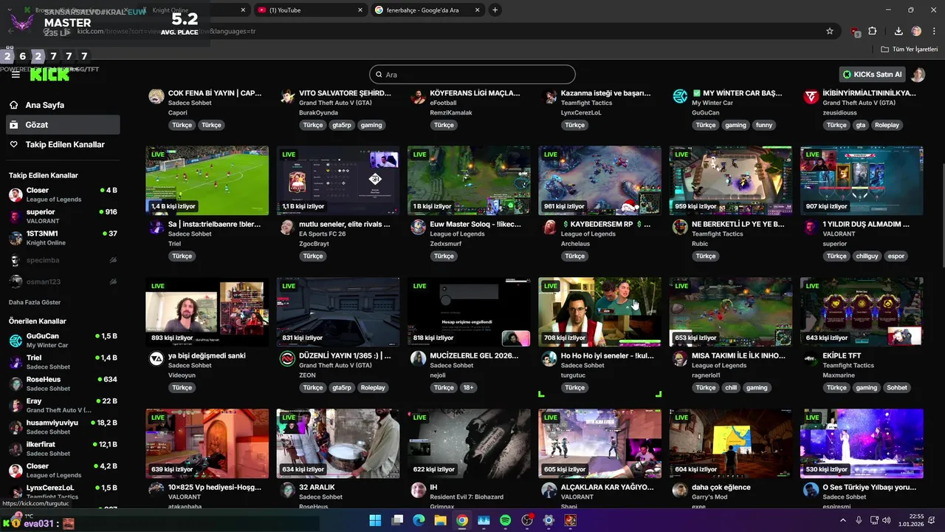Viewport: 945px width, 532px height.
Task: Open 1ST3NM1 channel in sidebar
Action: (63, 238)
